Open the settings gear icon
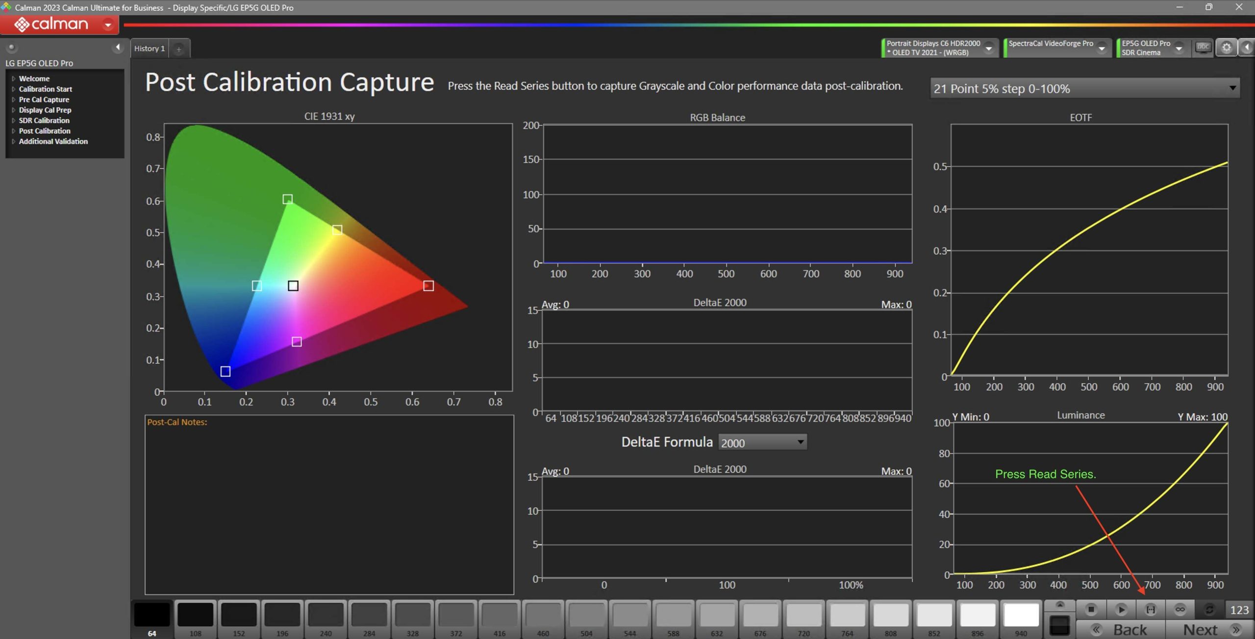This screenshot has width=1255, height=639. tap(1226, 48)
